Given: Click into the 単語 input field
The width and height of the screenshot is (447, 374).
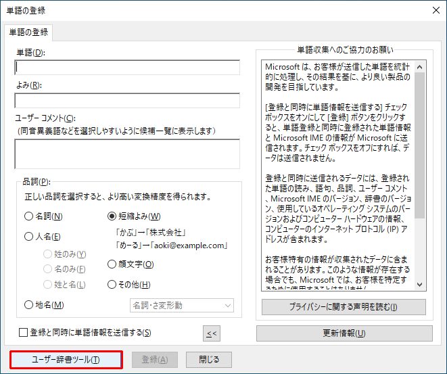Looking at the screenshot, I should click(127, 68).
